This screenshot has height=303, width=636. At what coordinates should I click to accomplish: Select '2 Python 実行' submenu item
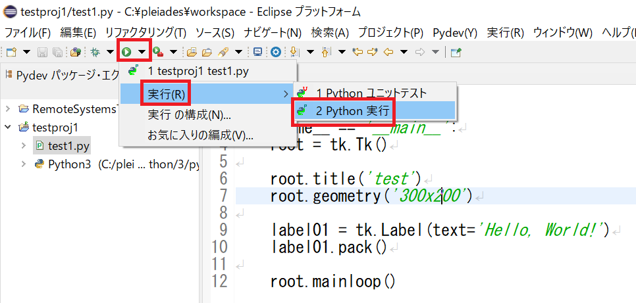pos(375,110)
